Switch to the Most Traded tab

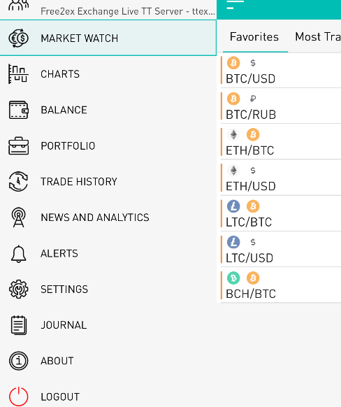click(318, 37)
